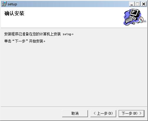Click the mouse in banner illustration
Screen dimensions: 148x121
133,23
